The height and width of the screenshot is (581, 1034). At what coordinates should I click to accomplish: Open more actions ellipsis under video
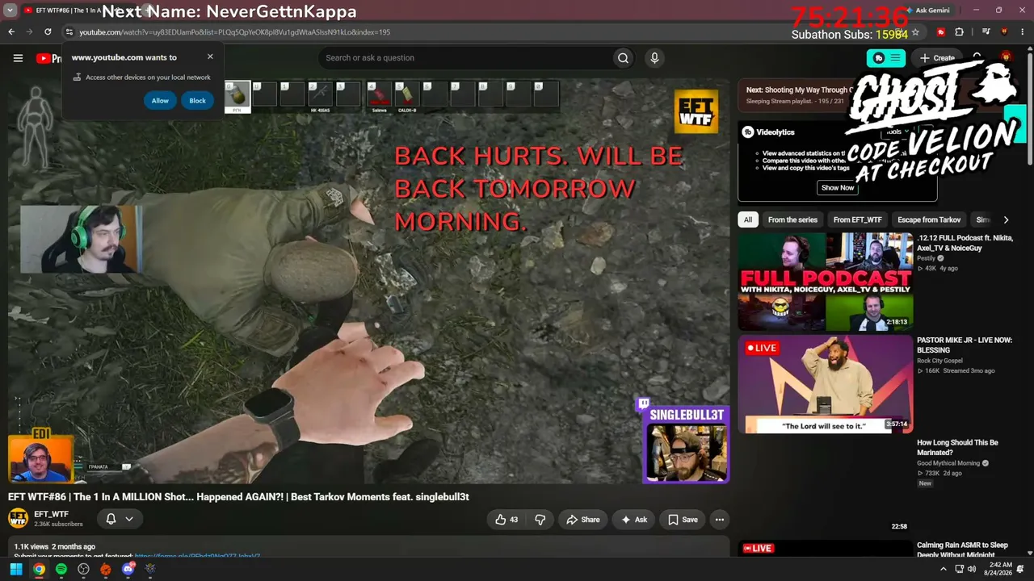[719, 520]
